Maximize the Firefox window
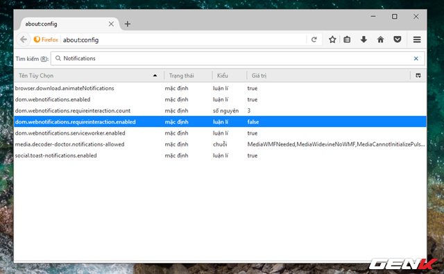Image resolution: width=444 pixels, height=274 pixels. click(395, 17)
